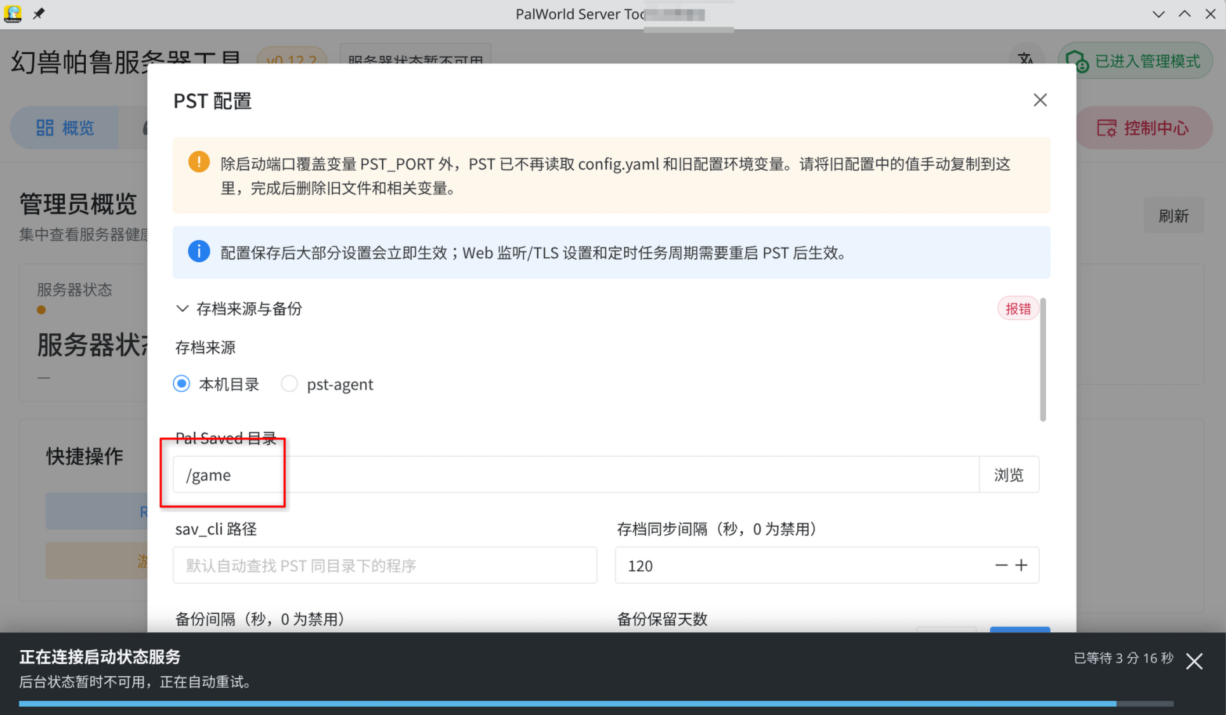Screen dimensions: 1226x715
Task: Click the startup connection progress bar
Action: 596,704
